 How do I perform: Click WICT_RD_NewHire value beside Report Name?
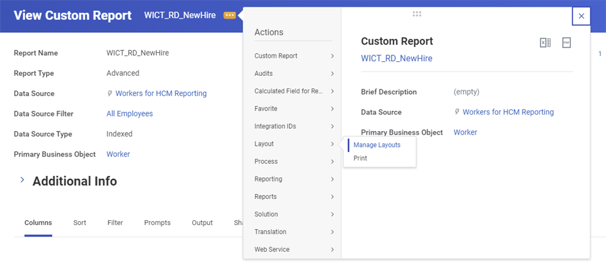click(138, 53)
